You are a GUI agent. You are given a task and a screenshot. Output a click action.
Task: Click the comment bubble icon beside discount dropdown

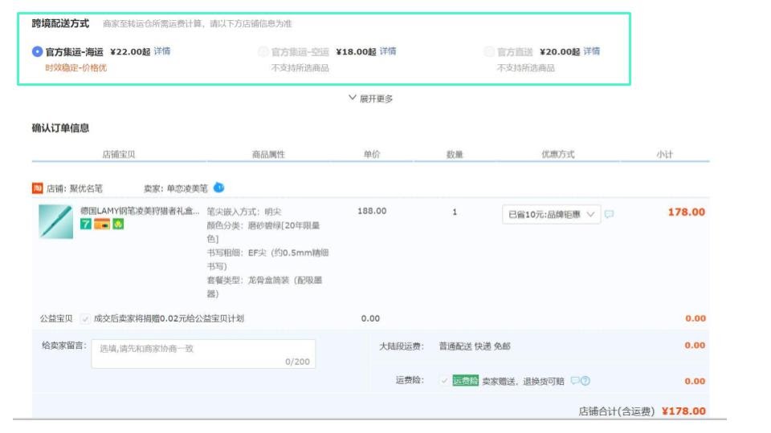(x=609, y=214)
